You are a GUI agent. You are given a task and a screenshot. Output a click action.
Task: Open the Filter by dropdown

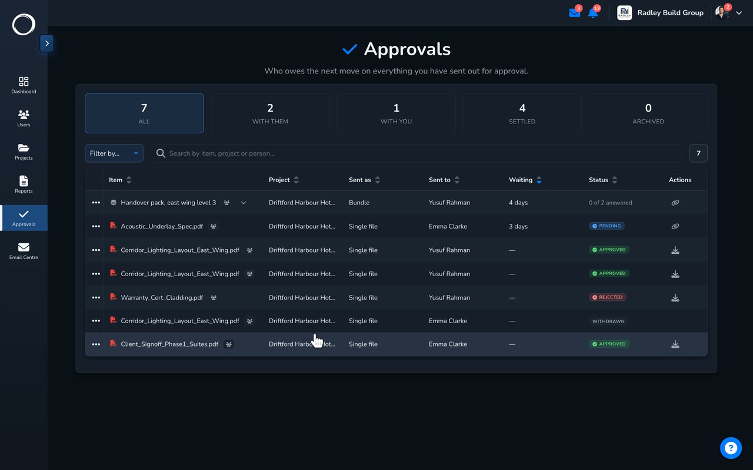[114, 153]
